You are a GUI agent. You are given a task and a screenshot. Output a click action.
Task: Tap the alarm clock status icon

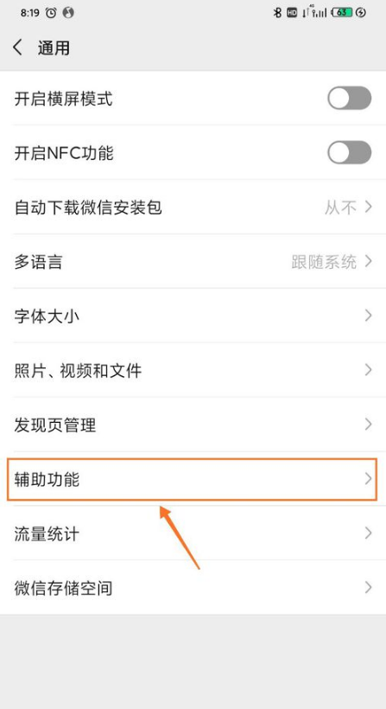[51, 13]
